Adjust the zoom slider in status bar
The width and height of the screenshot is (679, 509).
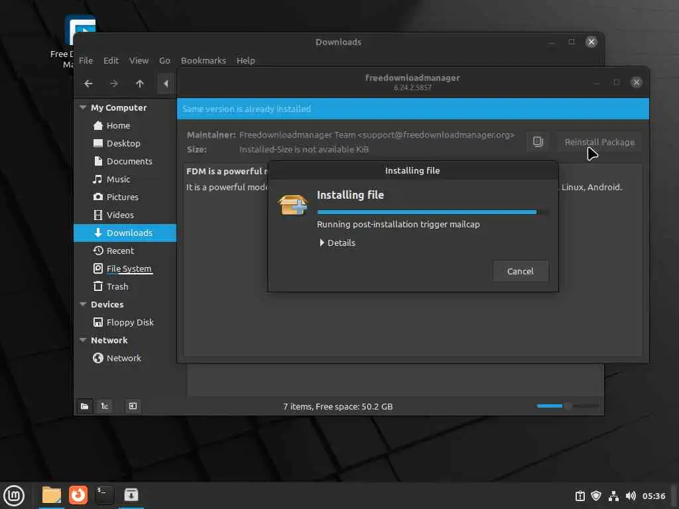pyautogui.click(x=568, y=406)
